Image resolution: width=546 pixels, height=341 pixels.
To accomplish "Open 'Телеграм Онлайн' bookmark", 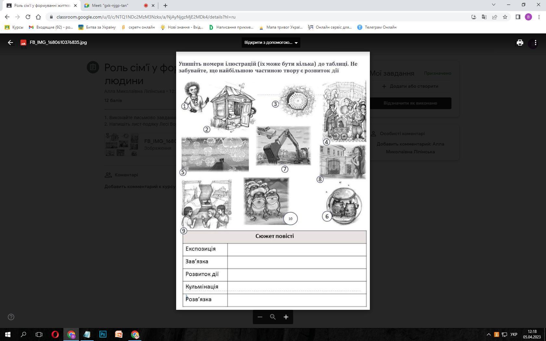I will [x=377, y=27].
